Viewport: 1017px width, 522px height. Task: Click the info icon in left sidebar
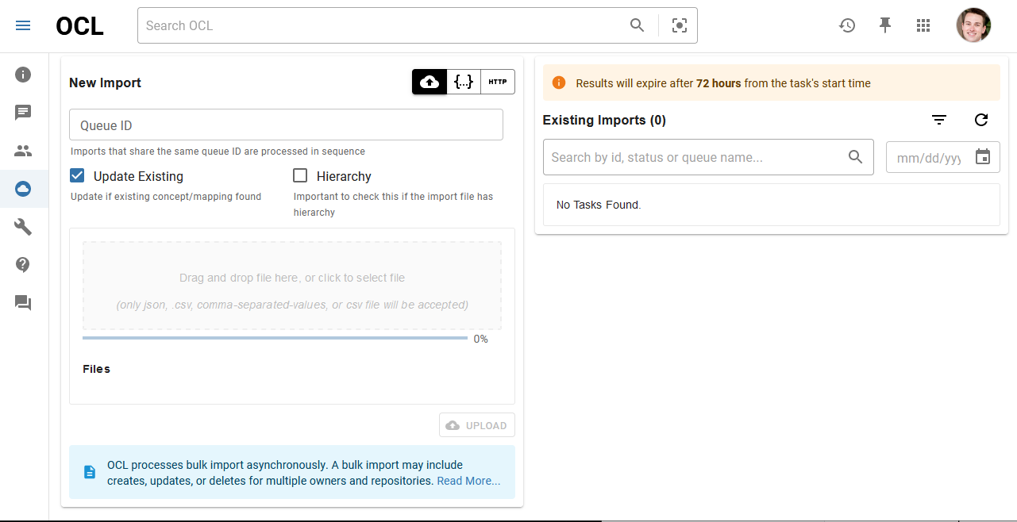(23, 75)
